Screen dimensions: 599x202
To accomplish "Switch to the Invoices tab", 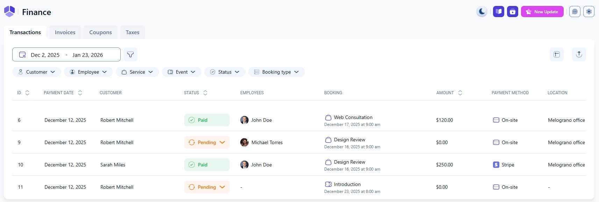I will point(65,32).
